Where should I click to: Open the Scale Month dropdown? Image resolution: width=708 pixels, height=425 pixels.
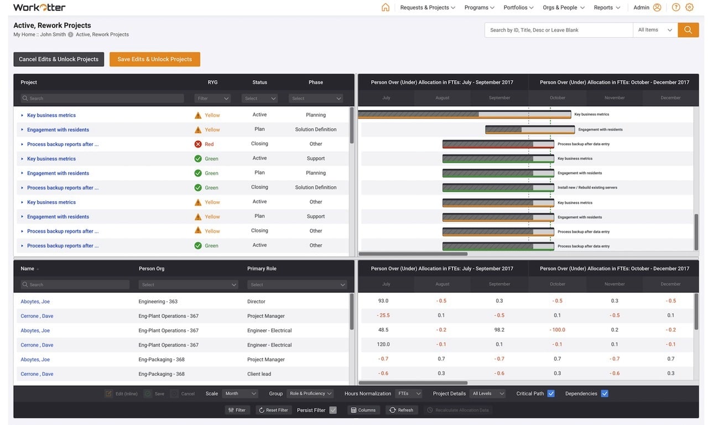click(x=241, y=393)
